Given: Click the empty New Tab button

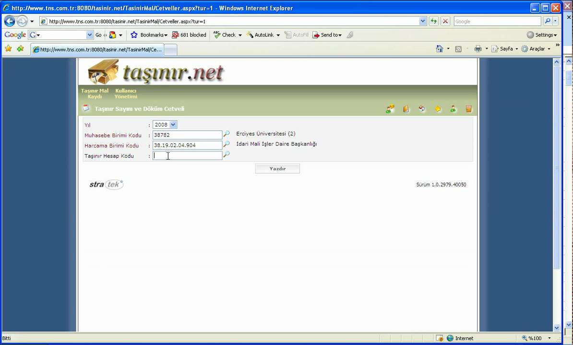Looking at the screenshot, I should 171,50.
